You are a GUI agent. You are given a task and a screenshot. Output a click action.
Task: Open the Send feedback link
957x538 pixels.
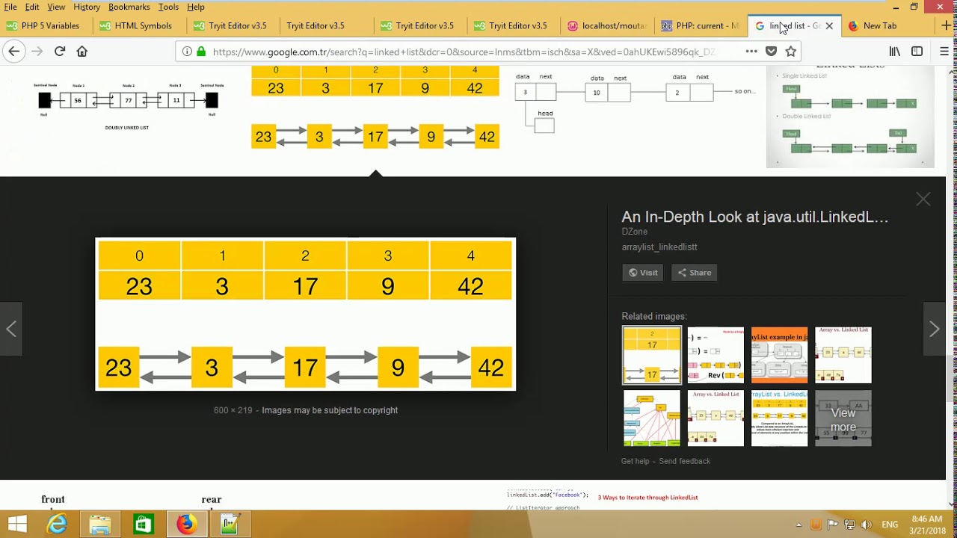(x=684, y=461)
